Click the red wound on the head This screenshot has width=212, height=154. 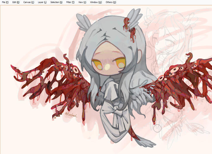click(128, 26)
